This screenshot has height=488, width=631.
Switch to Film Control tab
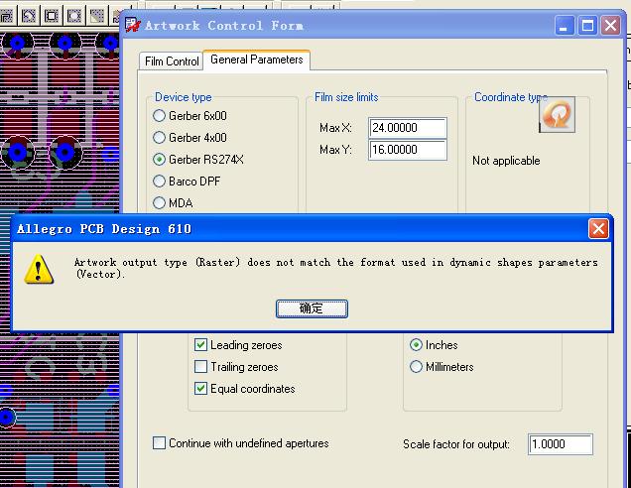(x=172, y=61)
